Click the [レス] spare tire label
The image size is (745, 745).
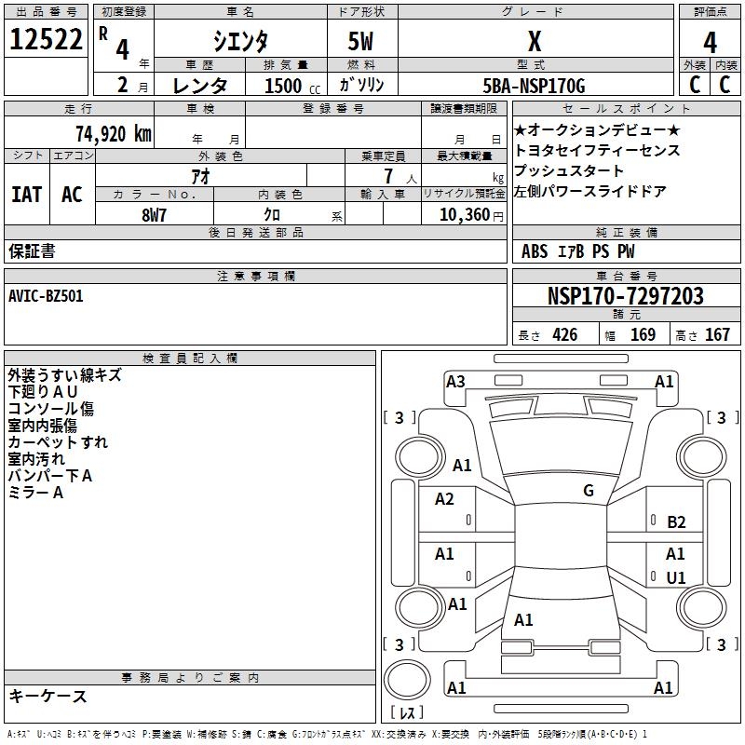(407, 712)
